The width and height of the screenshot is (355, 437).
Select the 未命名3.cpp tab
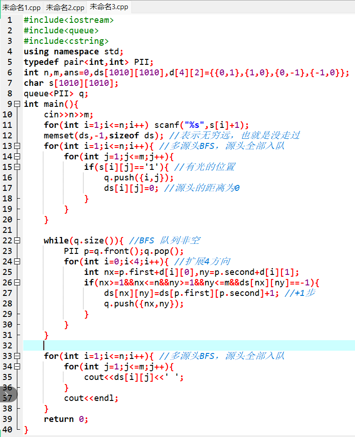tap(109, 7)
